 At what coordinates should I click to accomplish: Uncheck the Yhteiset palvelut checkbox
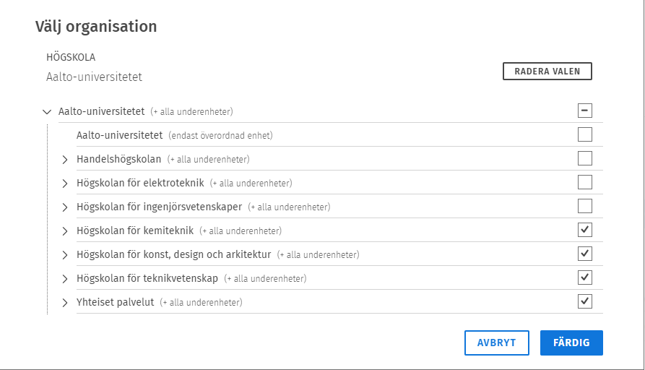tap(585, 301)
